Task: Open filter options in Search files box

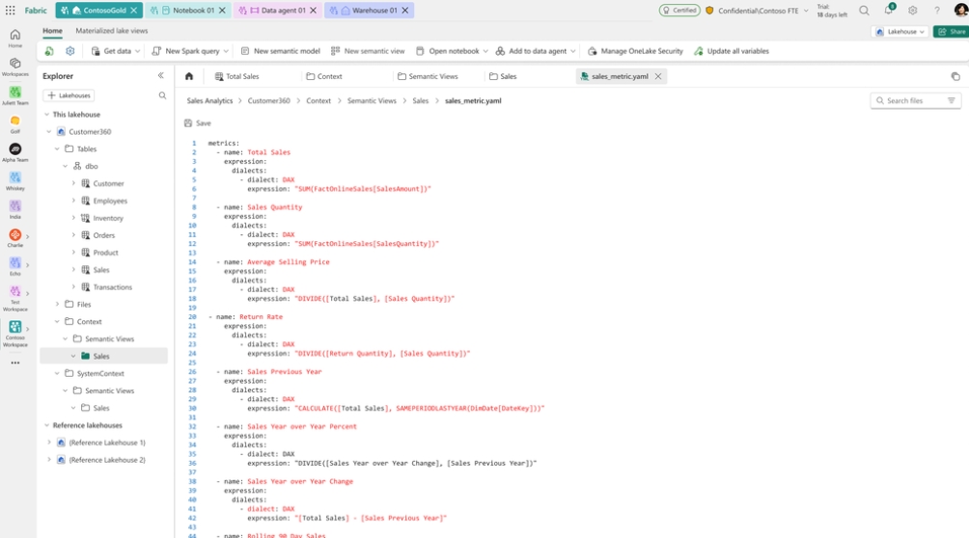Action: click(951, 100)
